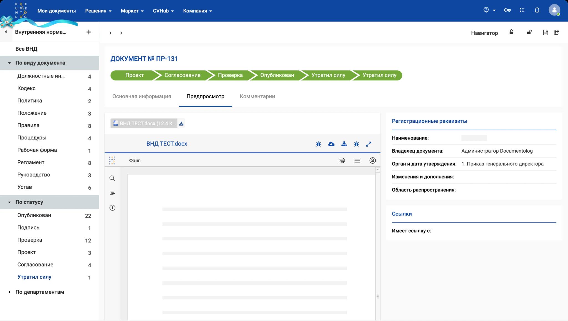This screenshot has width=568, height=321.
Task: Open the apps grid icon
Action: [x=522, y=11]
